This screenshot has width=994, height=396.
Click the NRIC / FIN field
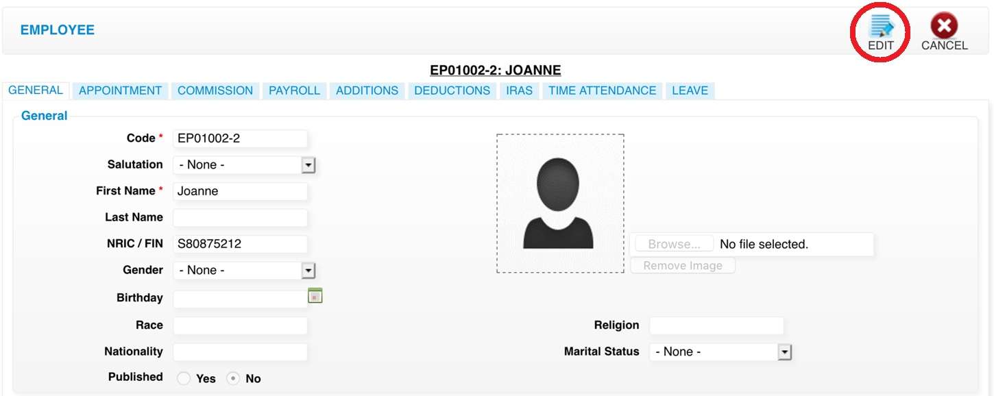[240, 244]
